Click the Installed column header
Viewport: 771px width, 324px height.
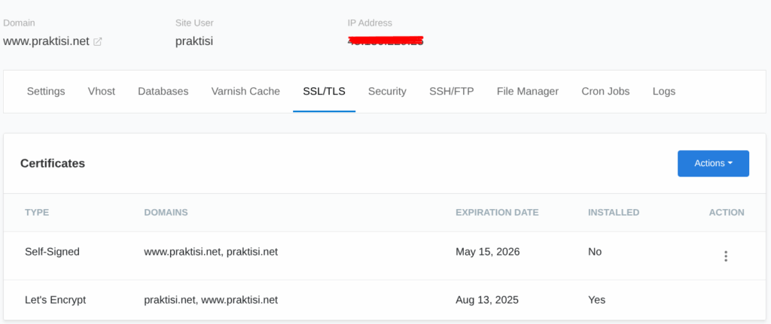pos(614,213)
